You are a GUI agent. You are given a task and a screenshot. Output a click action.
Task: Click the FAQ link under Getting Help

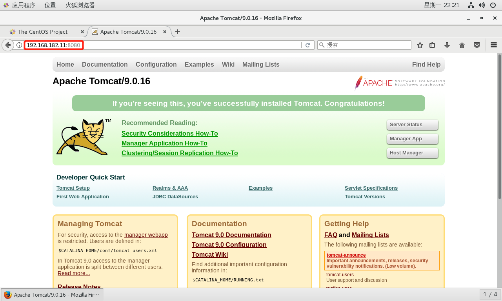(331, 235)
